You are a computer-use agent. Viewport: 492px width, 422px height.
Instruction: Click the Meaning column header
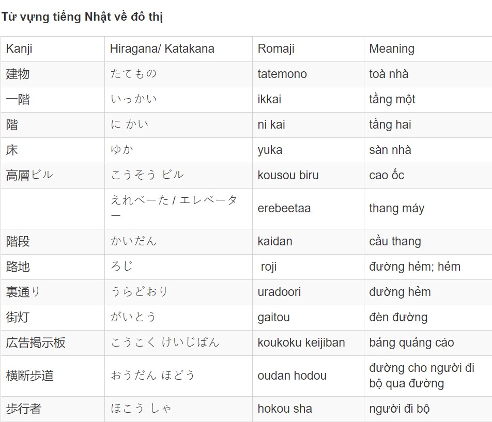(x=428, y=49)
